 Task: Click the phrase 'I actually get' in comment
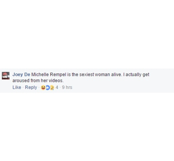coord(136,75)
